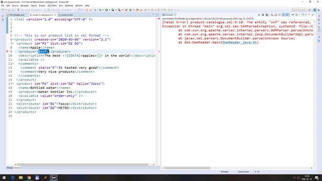Click the Remove All Terminated Launches icon
The height and width of the screenshot is (181, 322).
pos(267,15)
